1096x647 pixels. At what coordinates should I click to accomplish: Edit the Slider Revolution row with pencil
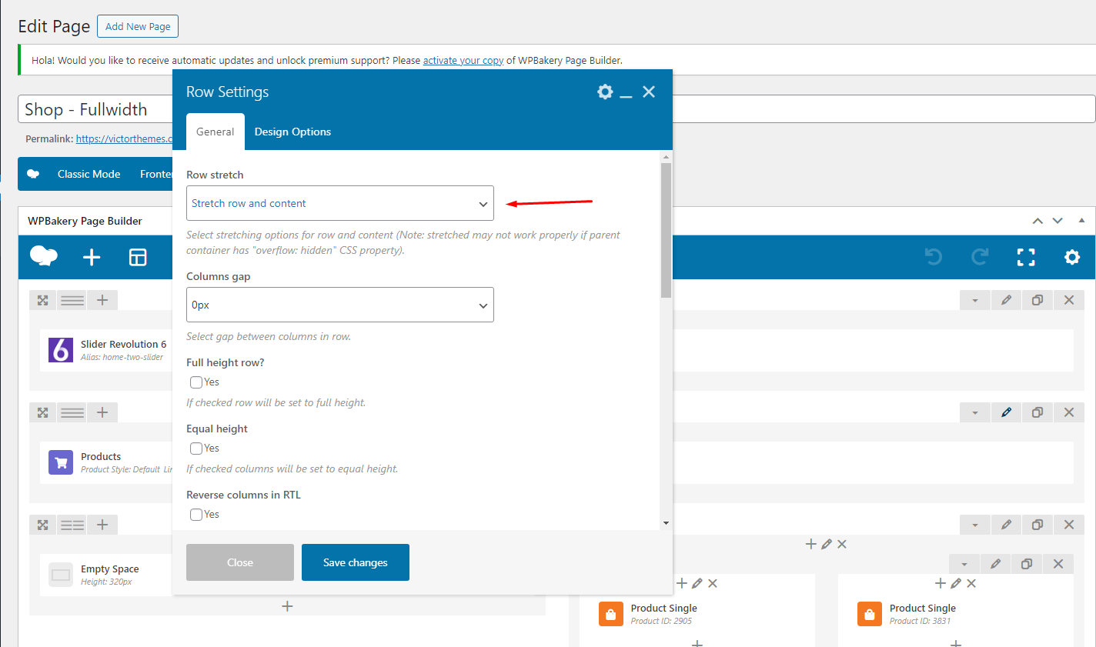[1006, 300]
